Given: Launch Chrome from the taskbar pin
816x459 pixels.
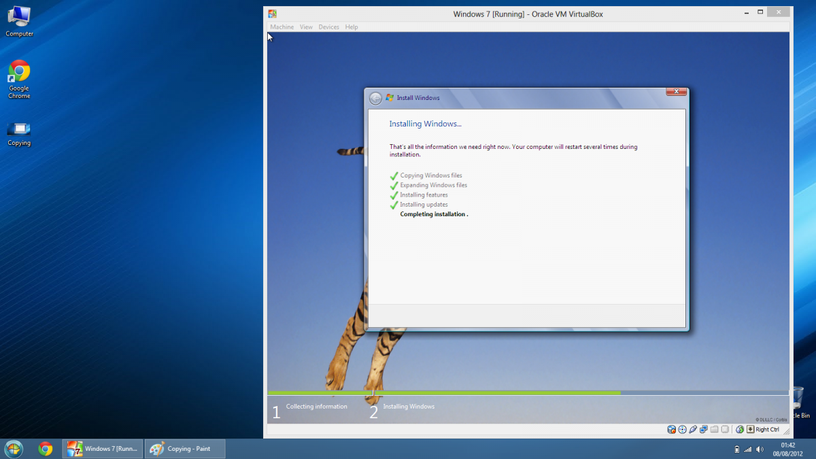Looking at the screenshot, I should click(x=46, y=449).
